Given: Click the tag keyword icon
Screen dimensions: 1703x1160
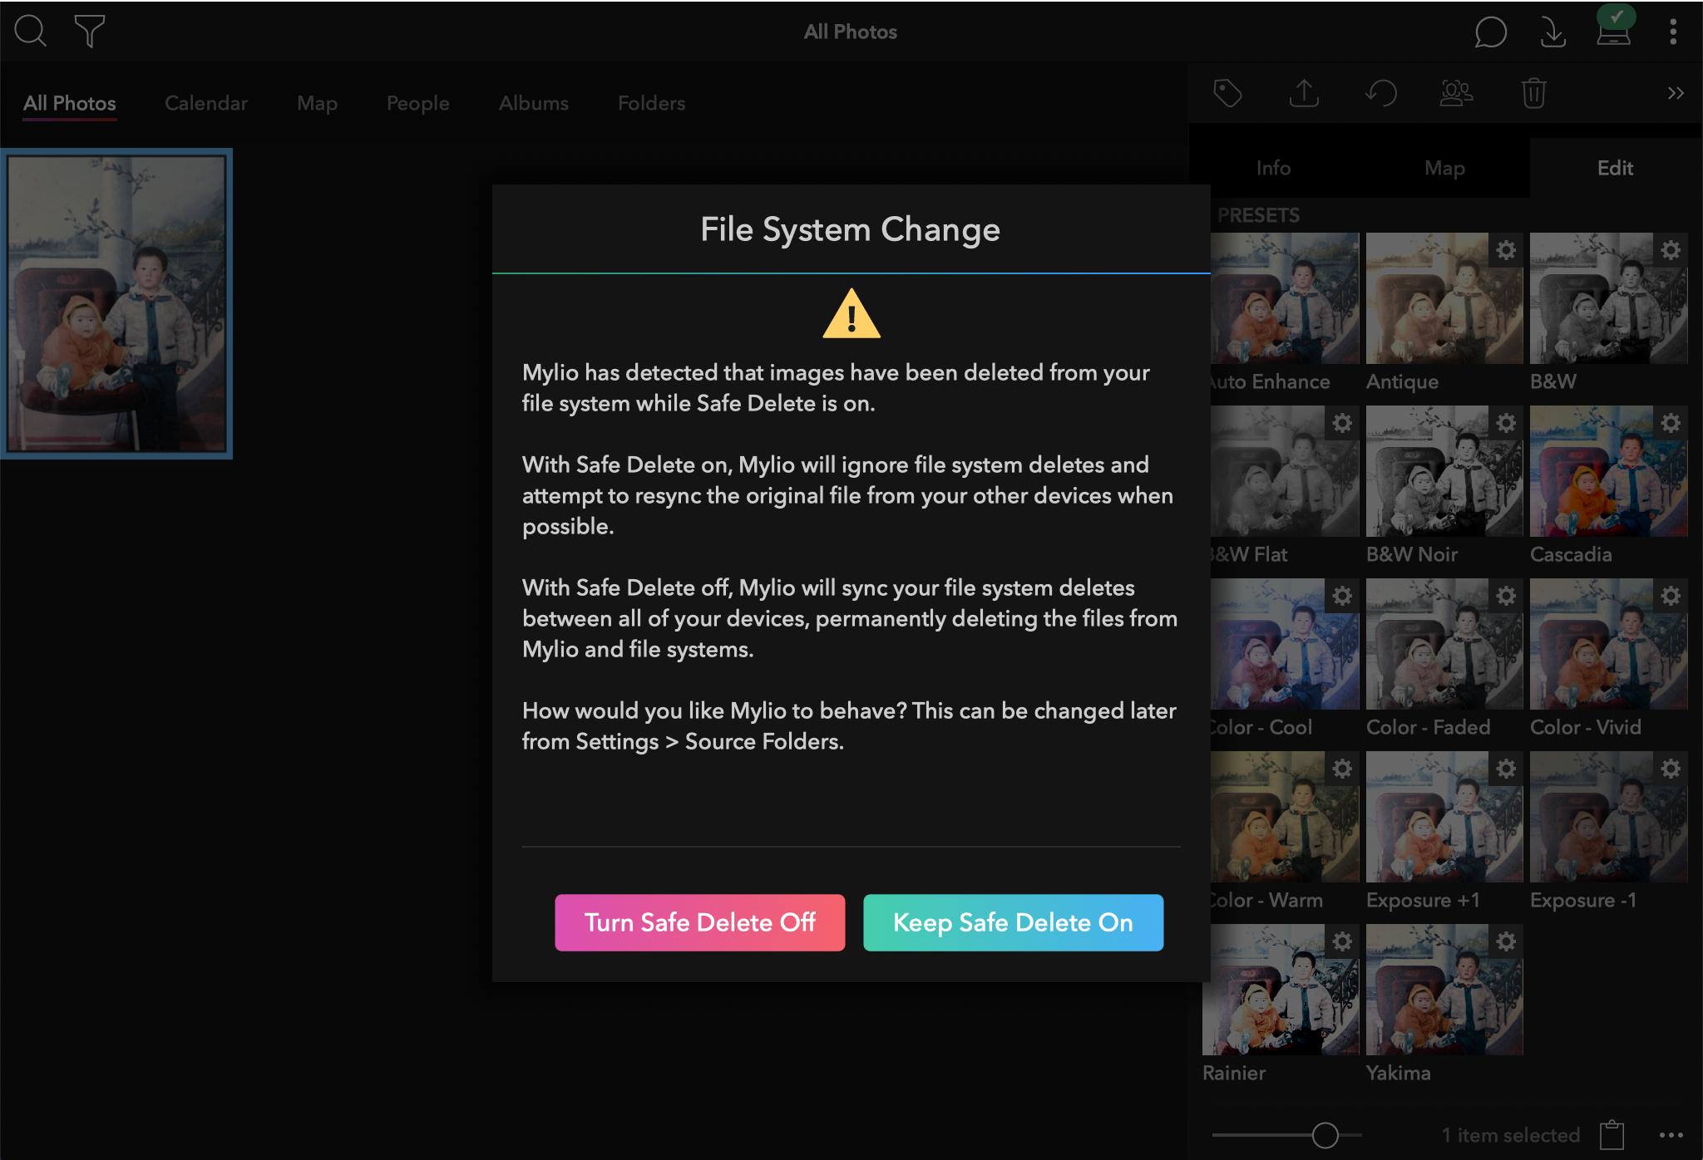Looking at the screenshot, I should click(1227, 93).
